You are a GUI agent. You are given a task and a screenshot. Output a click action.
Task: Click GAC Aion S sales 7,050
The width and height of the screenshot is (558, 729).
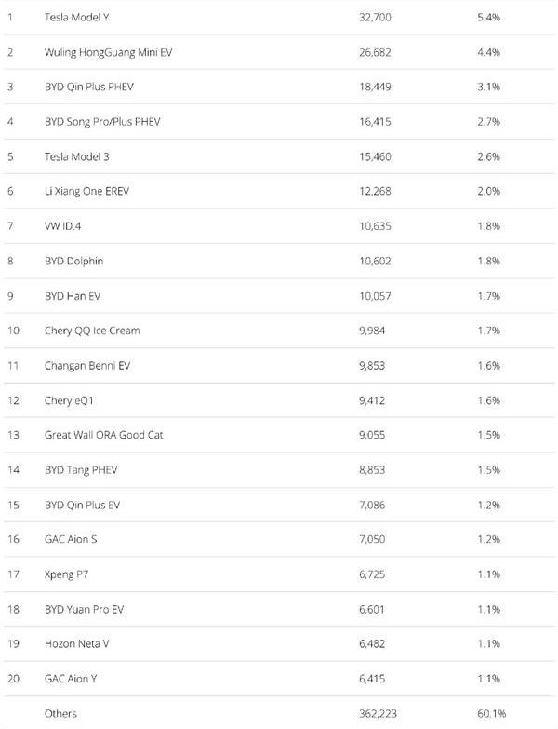pos(372,539)
